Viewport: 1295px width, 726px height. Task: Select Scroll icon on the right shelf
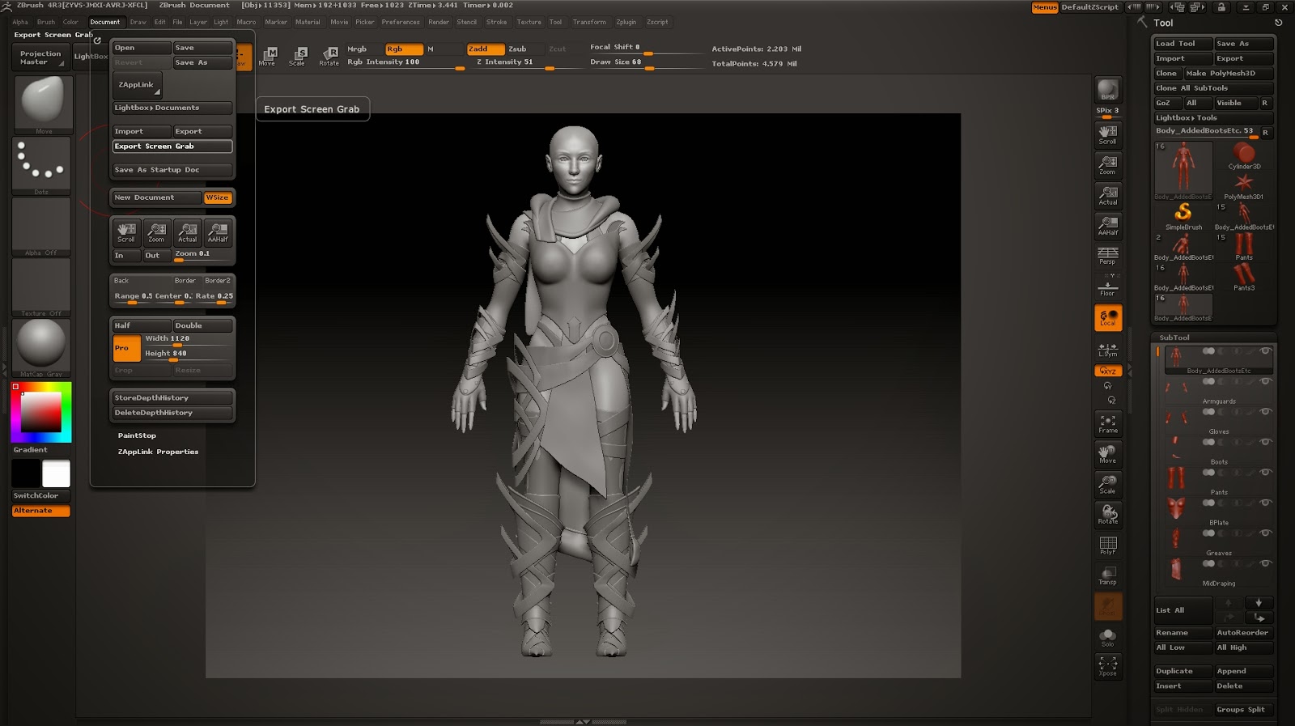click(1107, 134)
